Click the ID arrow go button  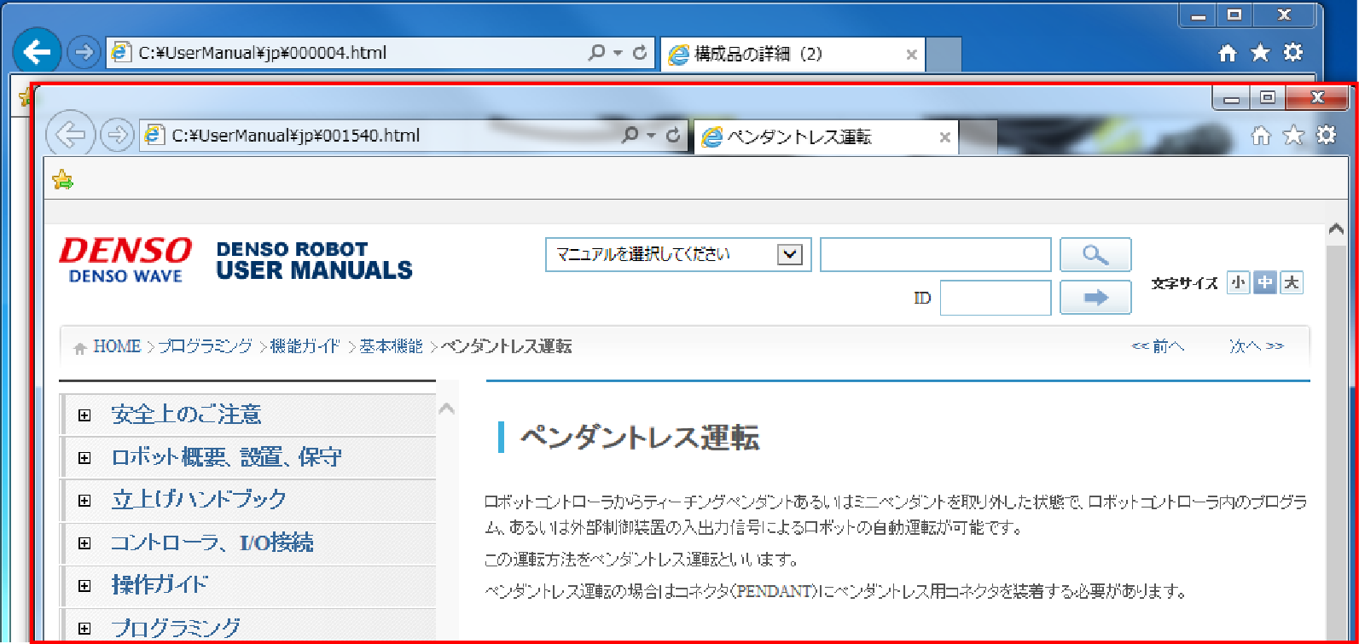1095,298
